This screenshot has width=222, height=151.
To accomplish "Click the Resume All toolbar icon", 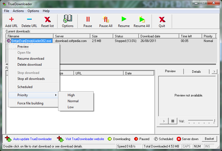I will (142, 19).
